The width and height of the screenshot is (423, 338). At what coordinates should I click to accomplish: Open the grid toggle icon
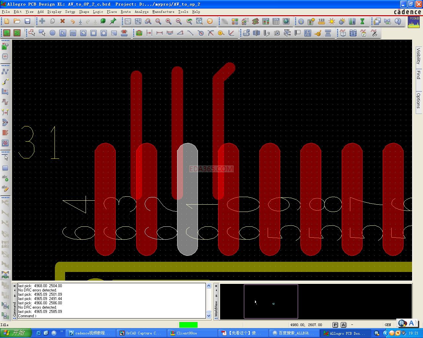(x=225, y=21)
